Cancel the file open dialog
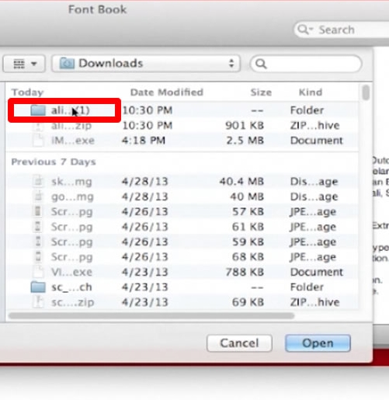The height and width of the screenshot is (400, 389). click(x=239, y=343)
